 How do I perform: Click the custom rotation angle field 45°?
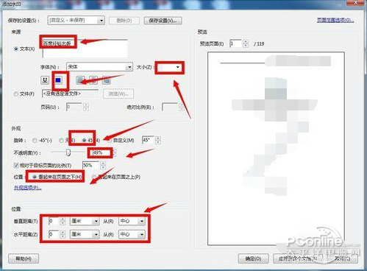pos(148,140)
